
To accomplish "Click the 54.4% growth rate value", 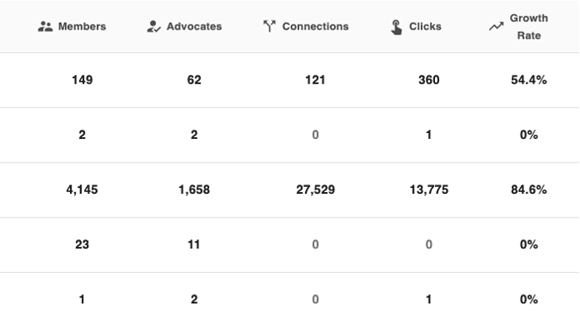I will [529, 80].
